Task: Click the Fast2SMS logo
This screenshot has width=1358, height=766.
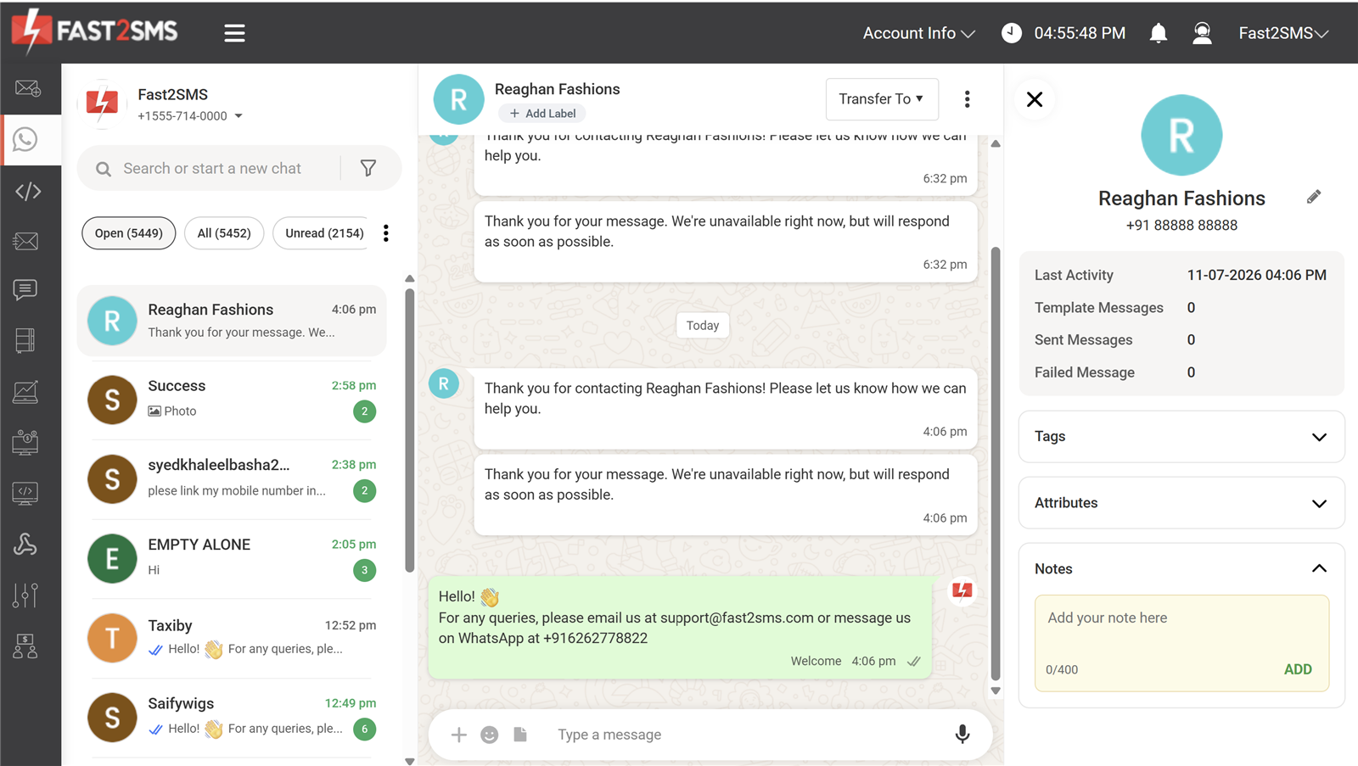Action: click(x=95, y=31)
